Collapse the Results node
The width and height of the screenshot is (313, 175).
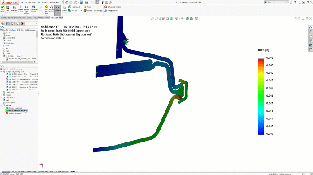(x=1, y=106)
